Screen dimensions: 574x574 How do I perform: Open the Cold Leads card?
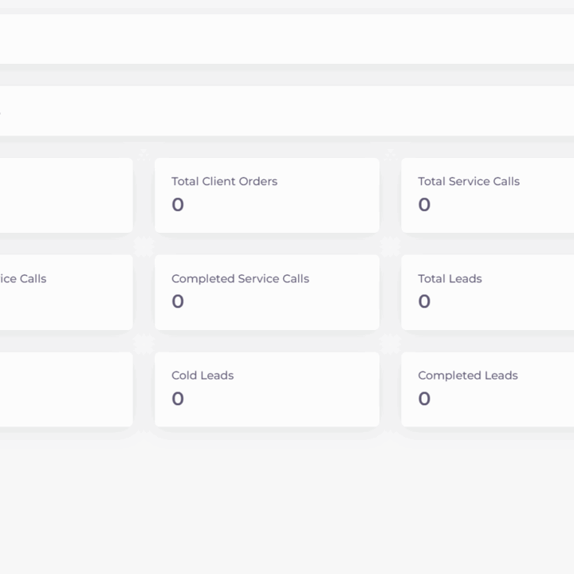(x=267, y=389)
